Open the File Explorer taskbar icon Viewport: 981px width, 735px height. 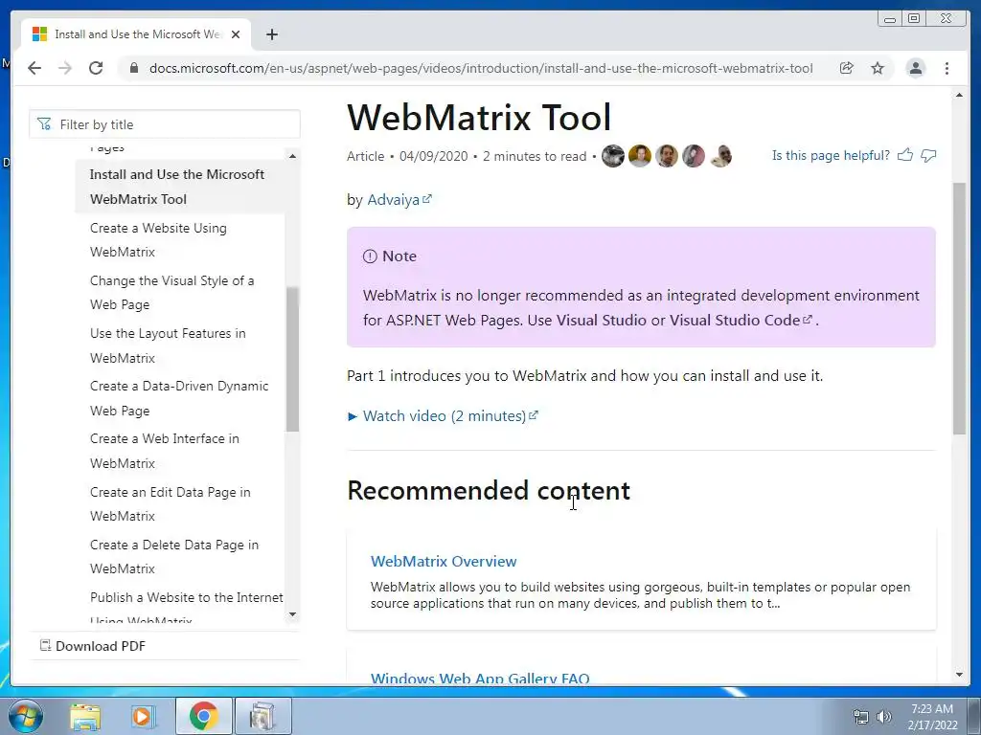[x=85, y=716]
